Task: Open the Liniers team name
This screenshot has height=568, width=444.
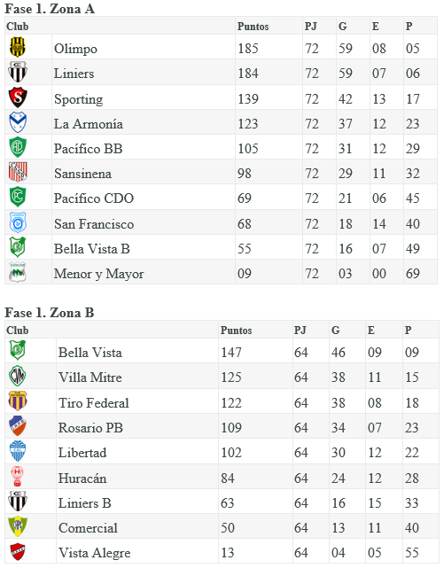Action: tap(74, 74)
